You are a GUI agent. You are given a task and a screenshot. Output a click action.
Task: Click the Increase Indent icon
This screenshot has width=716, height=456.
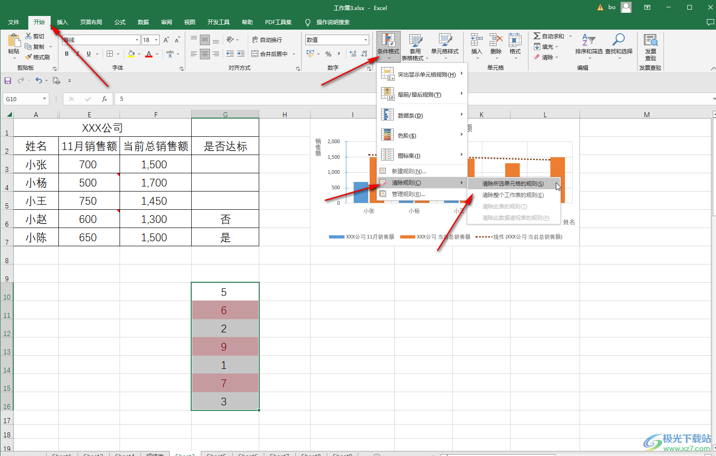click(241, 54)
